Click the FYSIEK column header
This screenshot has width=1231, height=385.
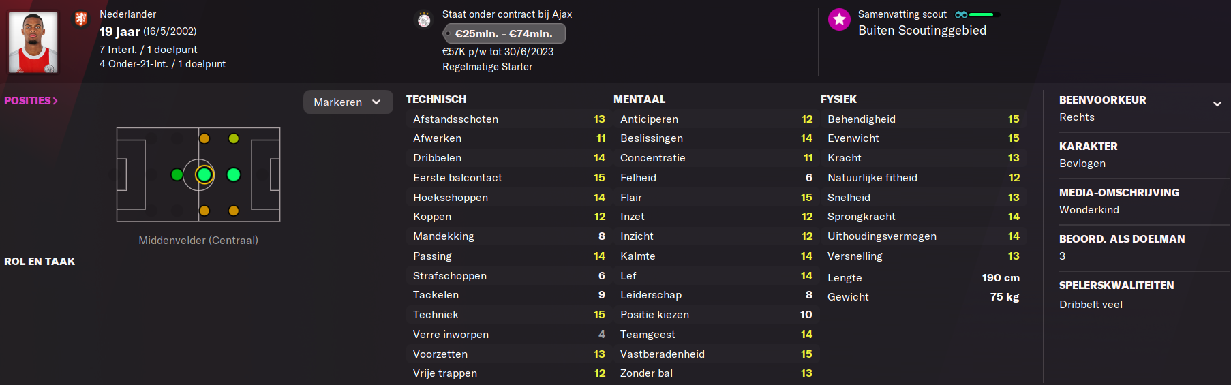pyautogui.click(x=838, y=99)
